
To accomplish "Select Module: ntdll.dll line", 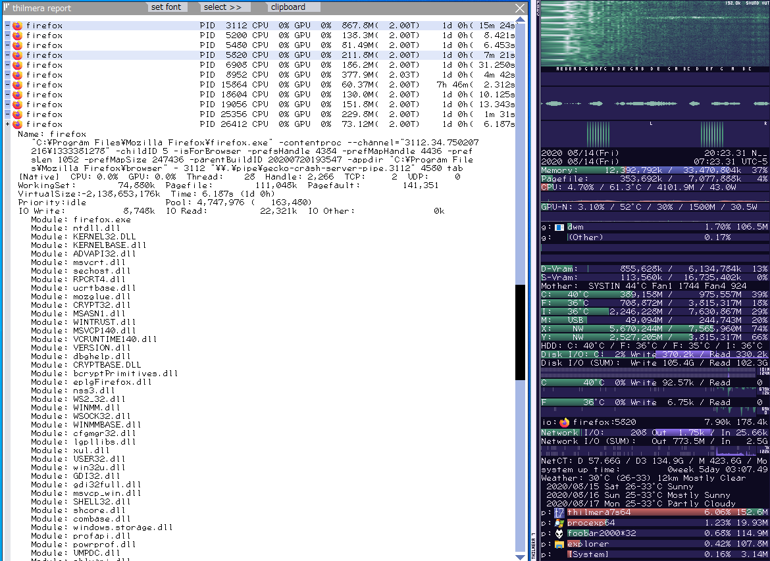I will coord(76,228).
